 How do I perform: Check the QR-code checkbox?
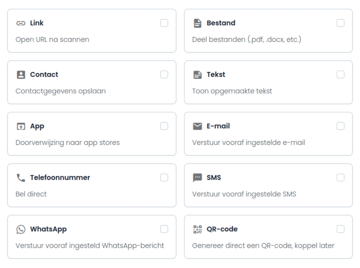tap(341, 229)
